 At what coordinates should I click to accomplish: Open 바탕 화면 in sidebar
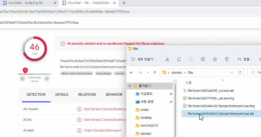click(147, 102)
